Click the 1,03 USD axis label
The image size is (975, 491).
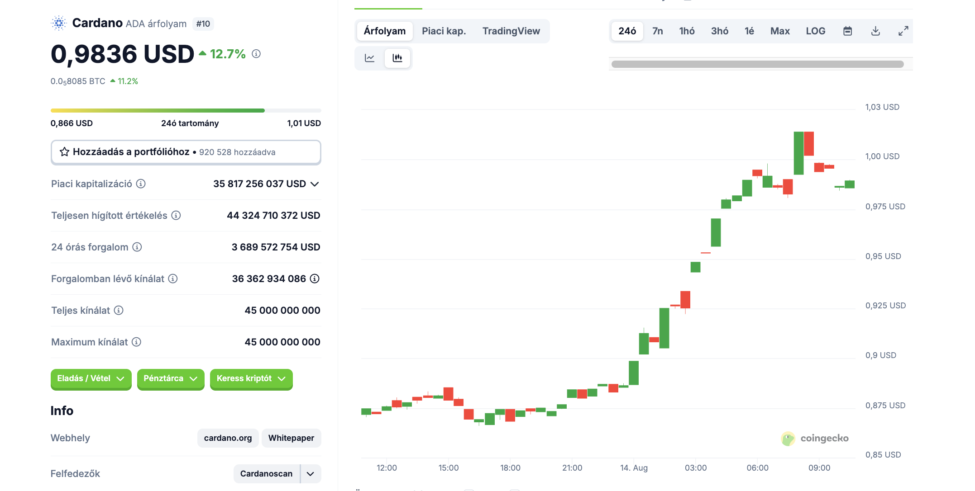point(882,107)
